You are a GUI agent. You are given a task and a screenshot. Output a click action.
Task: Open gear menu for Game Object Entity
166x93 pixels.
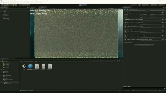[165, 19]
